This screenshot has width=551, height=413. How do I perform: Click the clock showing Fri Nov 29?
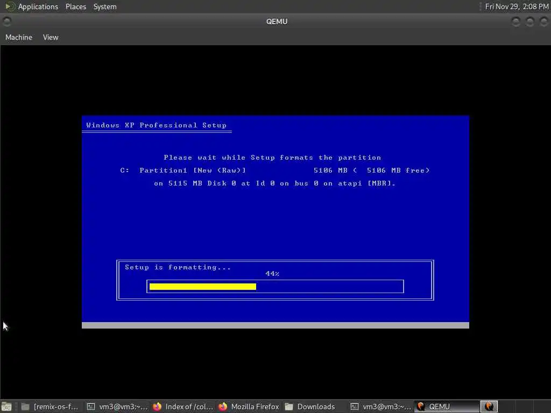[x=517, y=6]
